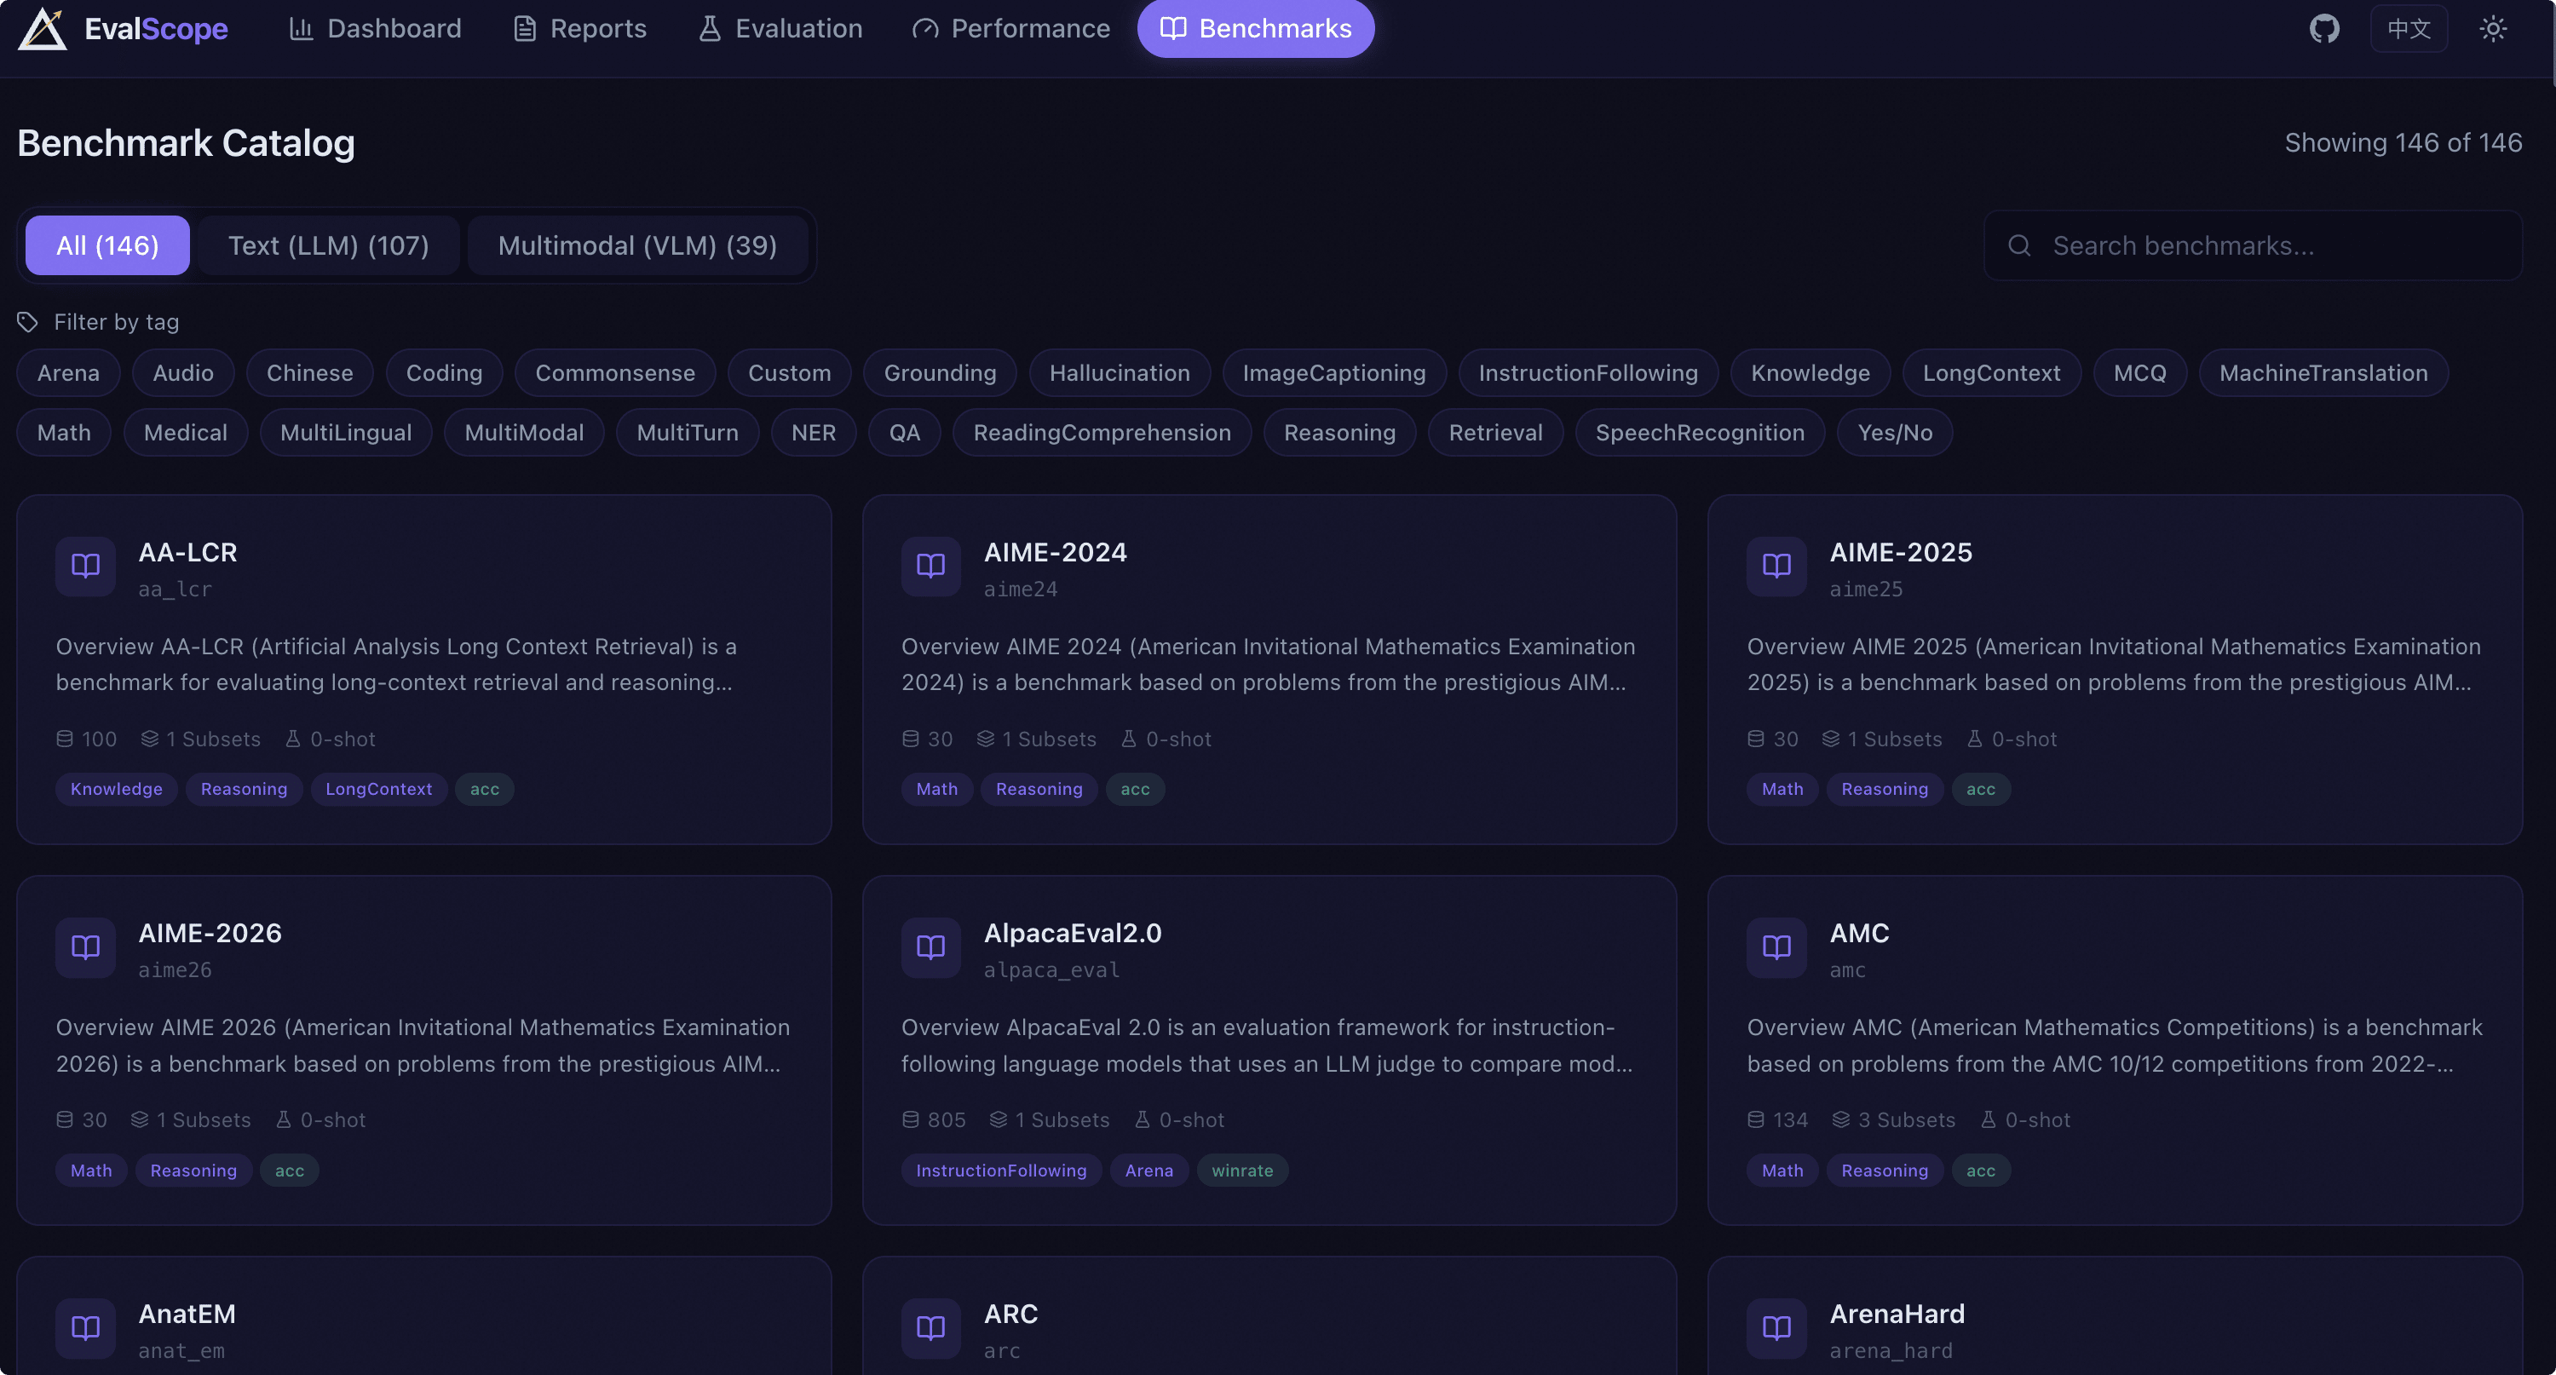Filter by ImageCaptioning tag

pos(1334,373)
